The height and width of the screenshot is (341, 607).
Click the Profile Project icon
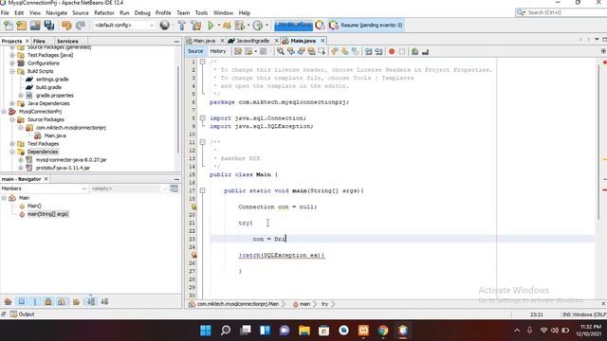(x=258, y=26)
